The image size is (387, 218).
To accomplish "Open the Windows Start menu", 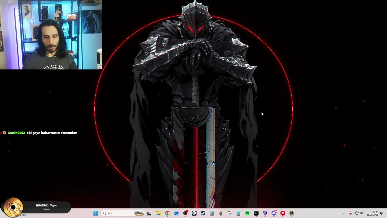I will pos(96,213).
